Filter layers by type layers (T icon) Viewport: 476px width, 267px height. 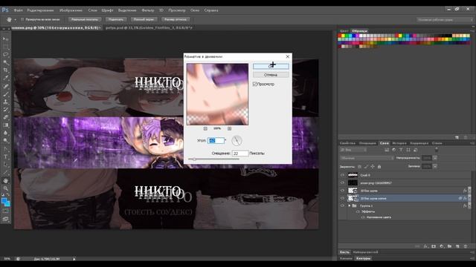[401, 150]
